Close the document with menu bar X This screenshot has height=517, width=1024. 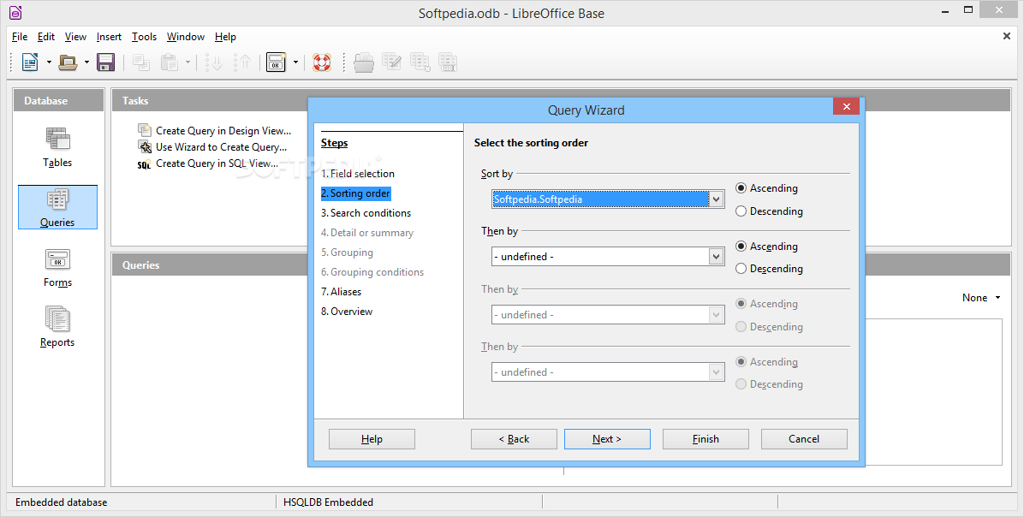1006,36
